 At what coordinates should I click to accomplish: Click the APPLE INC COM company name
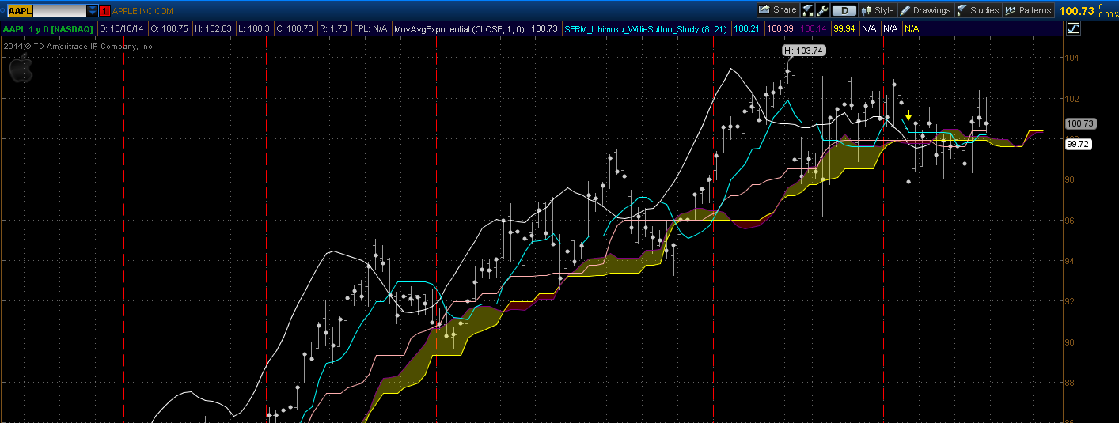pos(142,11)
